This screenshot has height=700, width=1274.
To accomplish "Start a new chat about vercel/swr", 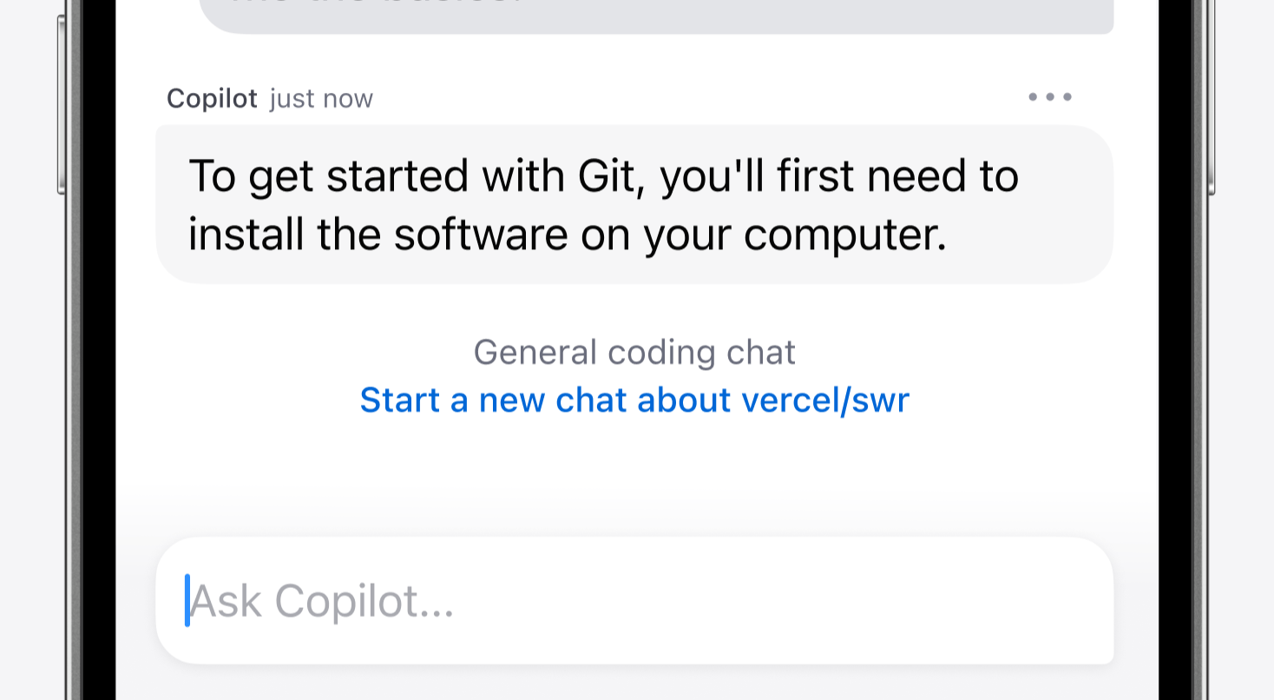I will click(634, 400).
